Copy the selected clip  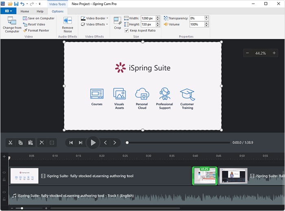click(20, 143)
